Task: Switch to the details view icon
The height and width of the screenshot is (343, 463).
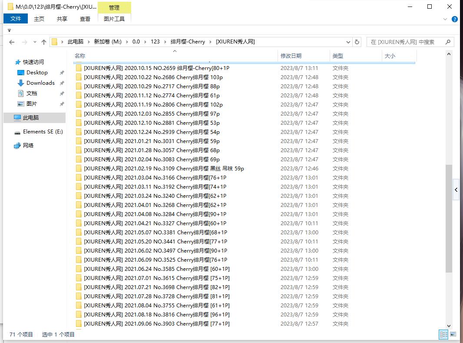Action: (443, 334)
